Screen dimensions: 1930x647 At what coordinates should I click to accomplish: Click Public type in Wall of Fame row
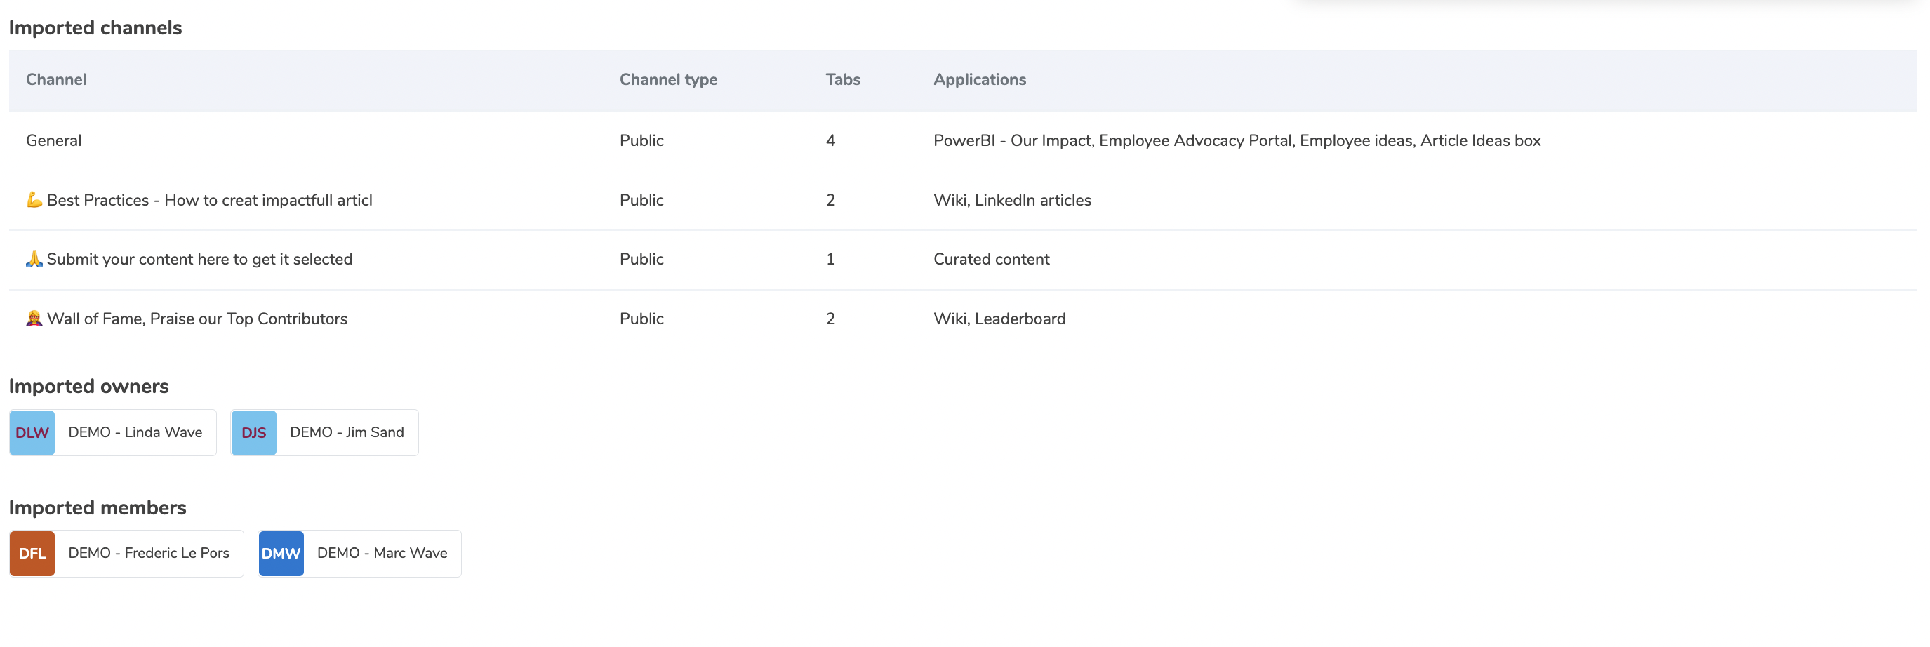coord(641,319)
